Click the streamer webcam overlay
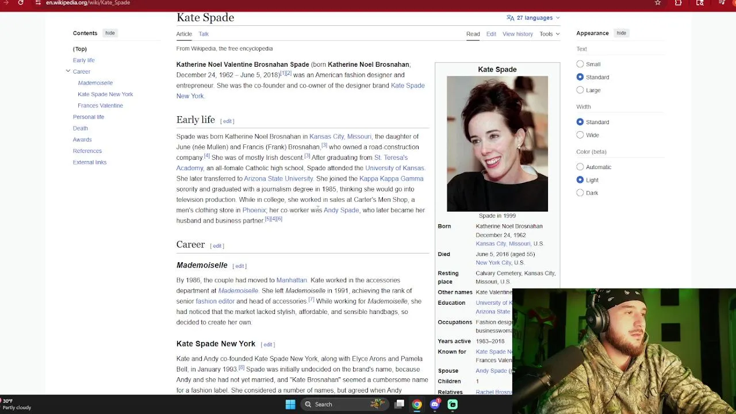Screen dimensions: 736x414 click(x=624, y=351)
